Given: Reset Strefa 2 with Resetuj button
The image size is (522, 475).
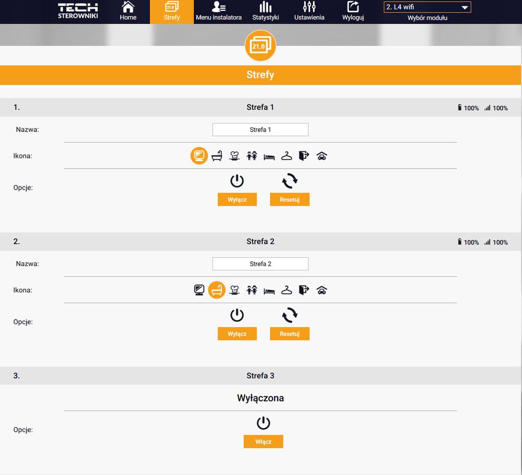Looking at the screenshot, I should pos(290,333).
